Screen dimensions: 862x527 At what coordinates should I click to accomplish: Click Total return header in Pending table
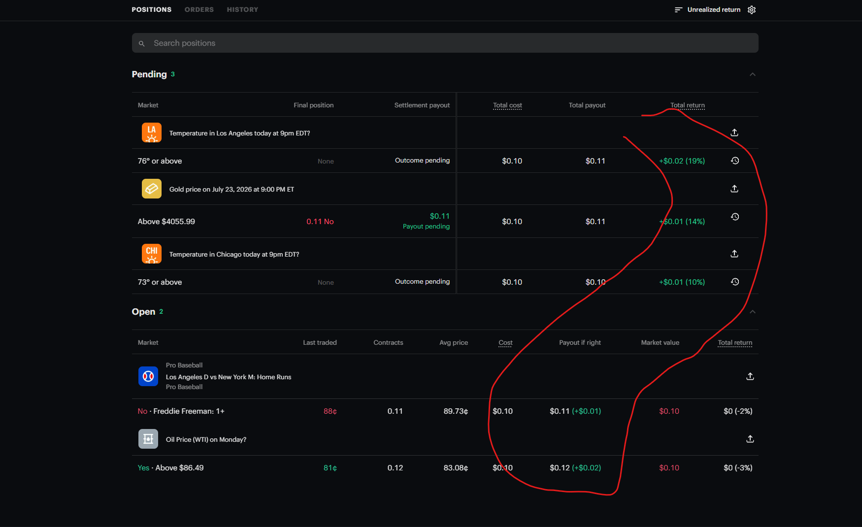point(688,105)
